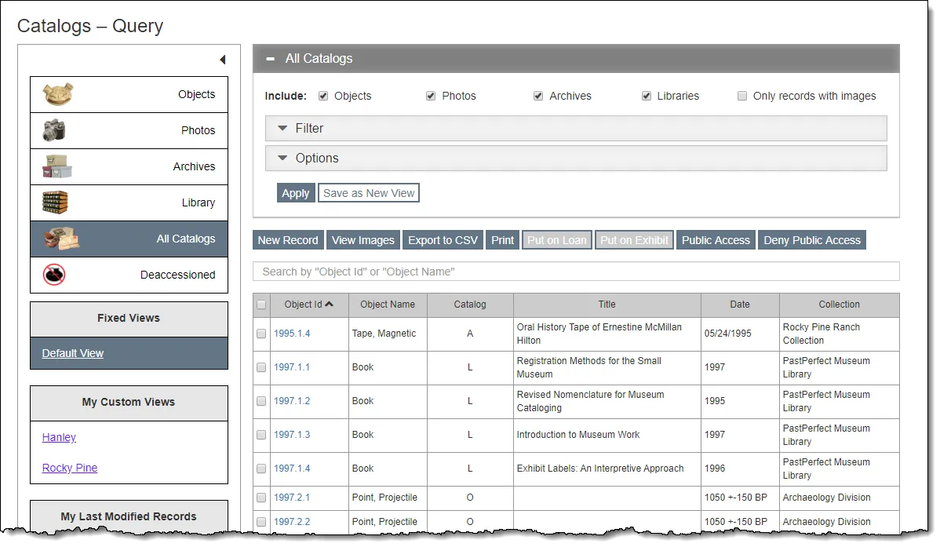The height and width of the screenshot is (547, 940).
Task: Open the Photos catalog menu item
Action: [x=129, y=130]
